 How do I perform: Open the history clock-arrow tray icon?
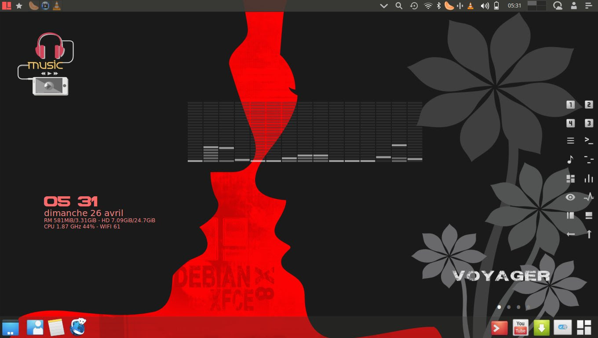point(414,6)
